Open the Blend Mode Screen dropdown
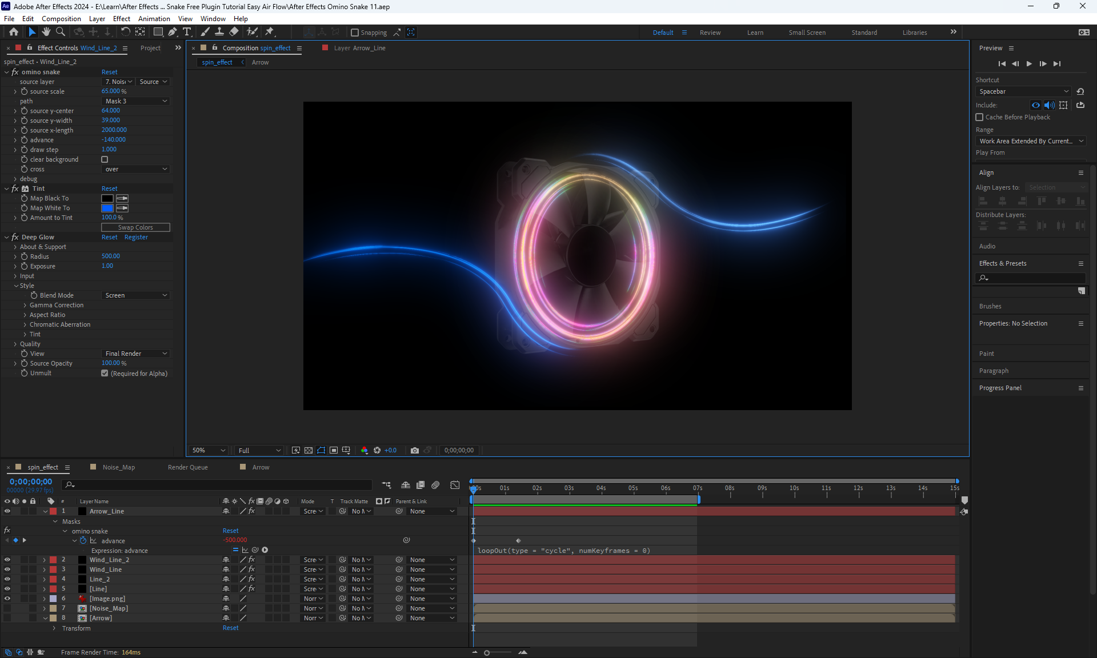The image size is (1097, 658). tap(136, 295)
